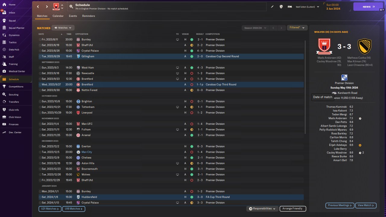The height and width of the screenshot is (217, 386).
Task: Toggle select circle for Tue 2023/8/29 Gillingham match
Action: point(40,56)
